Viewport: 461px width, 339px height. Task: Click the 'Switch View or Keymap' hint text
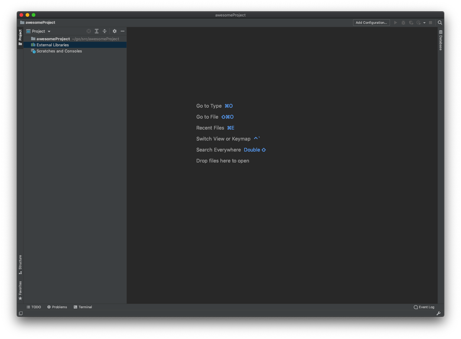coord(223,139)
